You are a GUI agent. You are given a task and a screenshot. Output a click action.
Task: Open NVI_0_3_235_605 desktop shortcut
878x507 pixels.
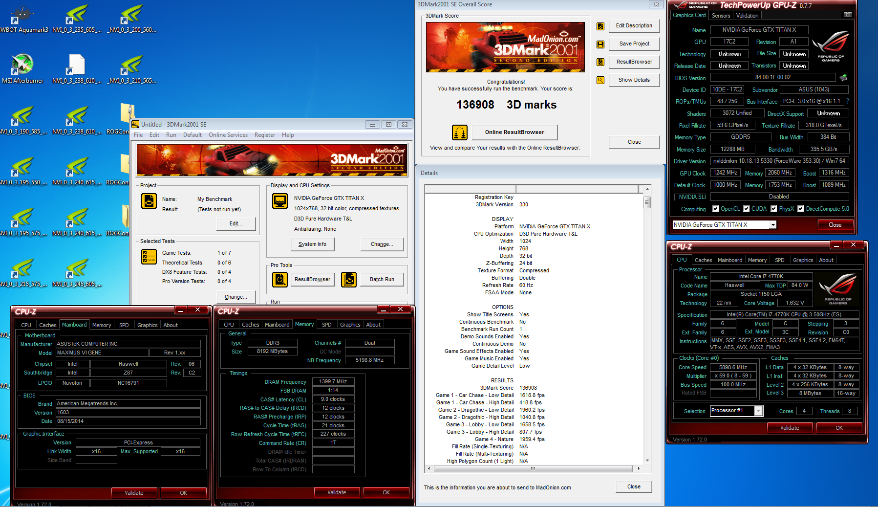pyautogui.click(x=77, y=19)
